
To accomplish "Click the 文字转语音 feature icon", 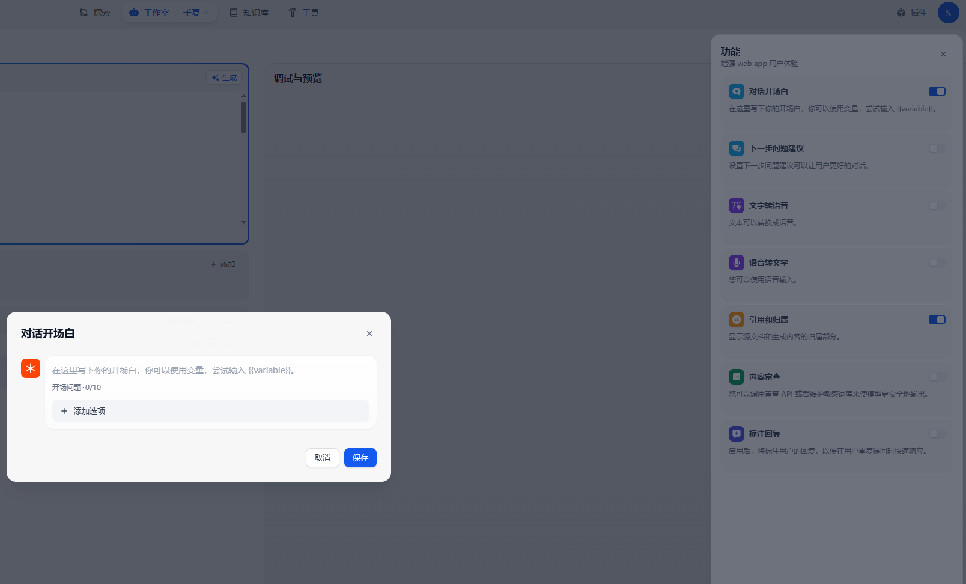I will [x=736, y=205].
